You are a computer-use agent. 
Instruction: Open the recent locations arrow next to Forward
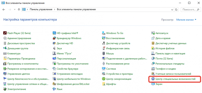click(15, 9)
